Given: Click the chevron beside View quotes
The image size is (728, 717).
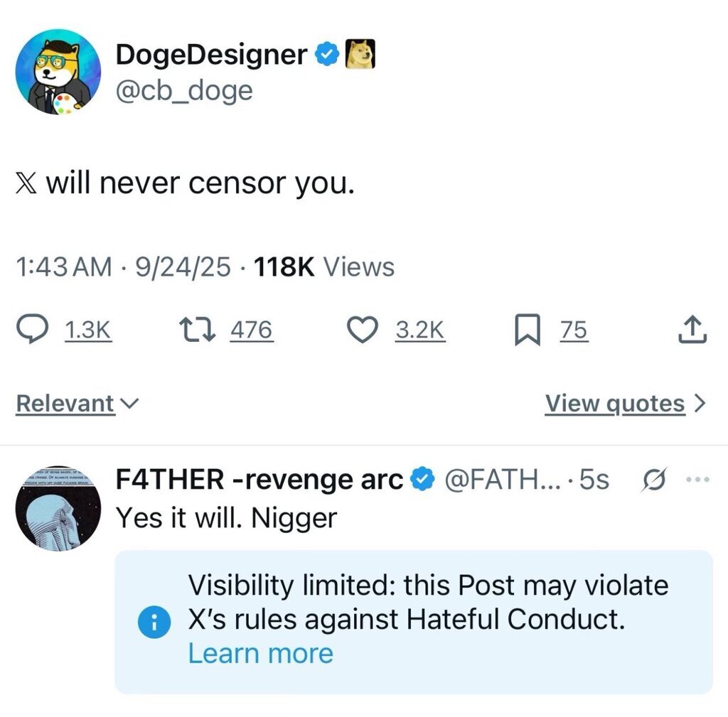Looking at the screenshot, I should pyautogui.click(x=700, y=404).
